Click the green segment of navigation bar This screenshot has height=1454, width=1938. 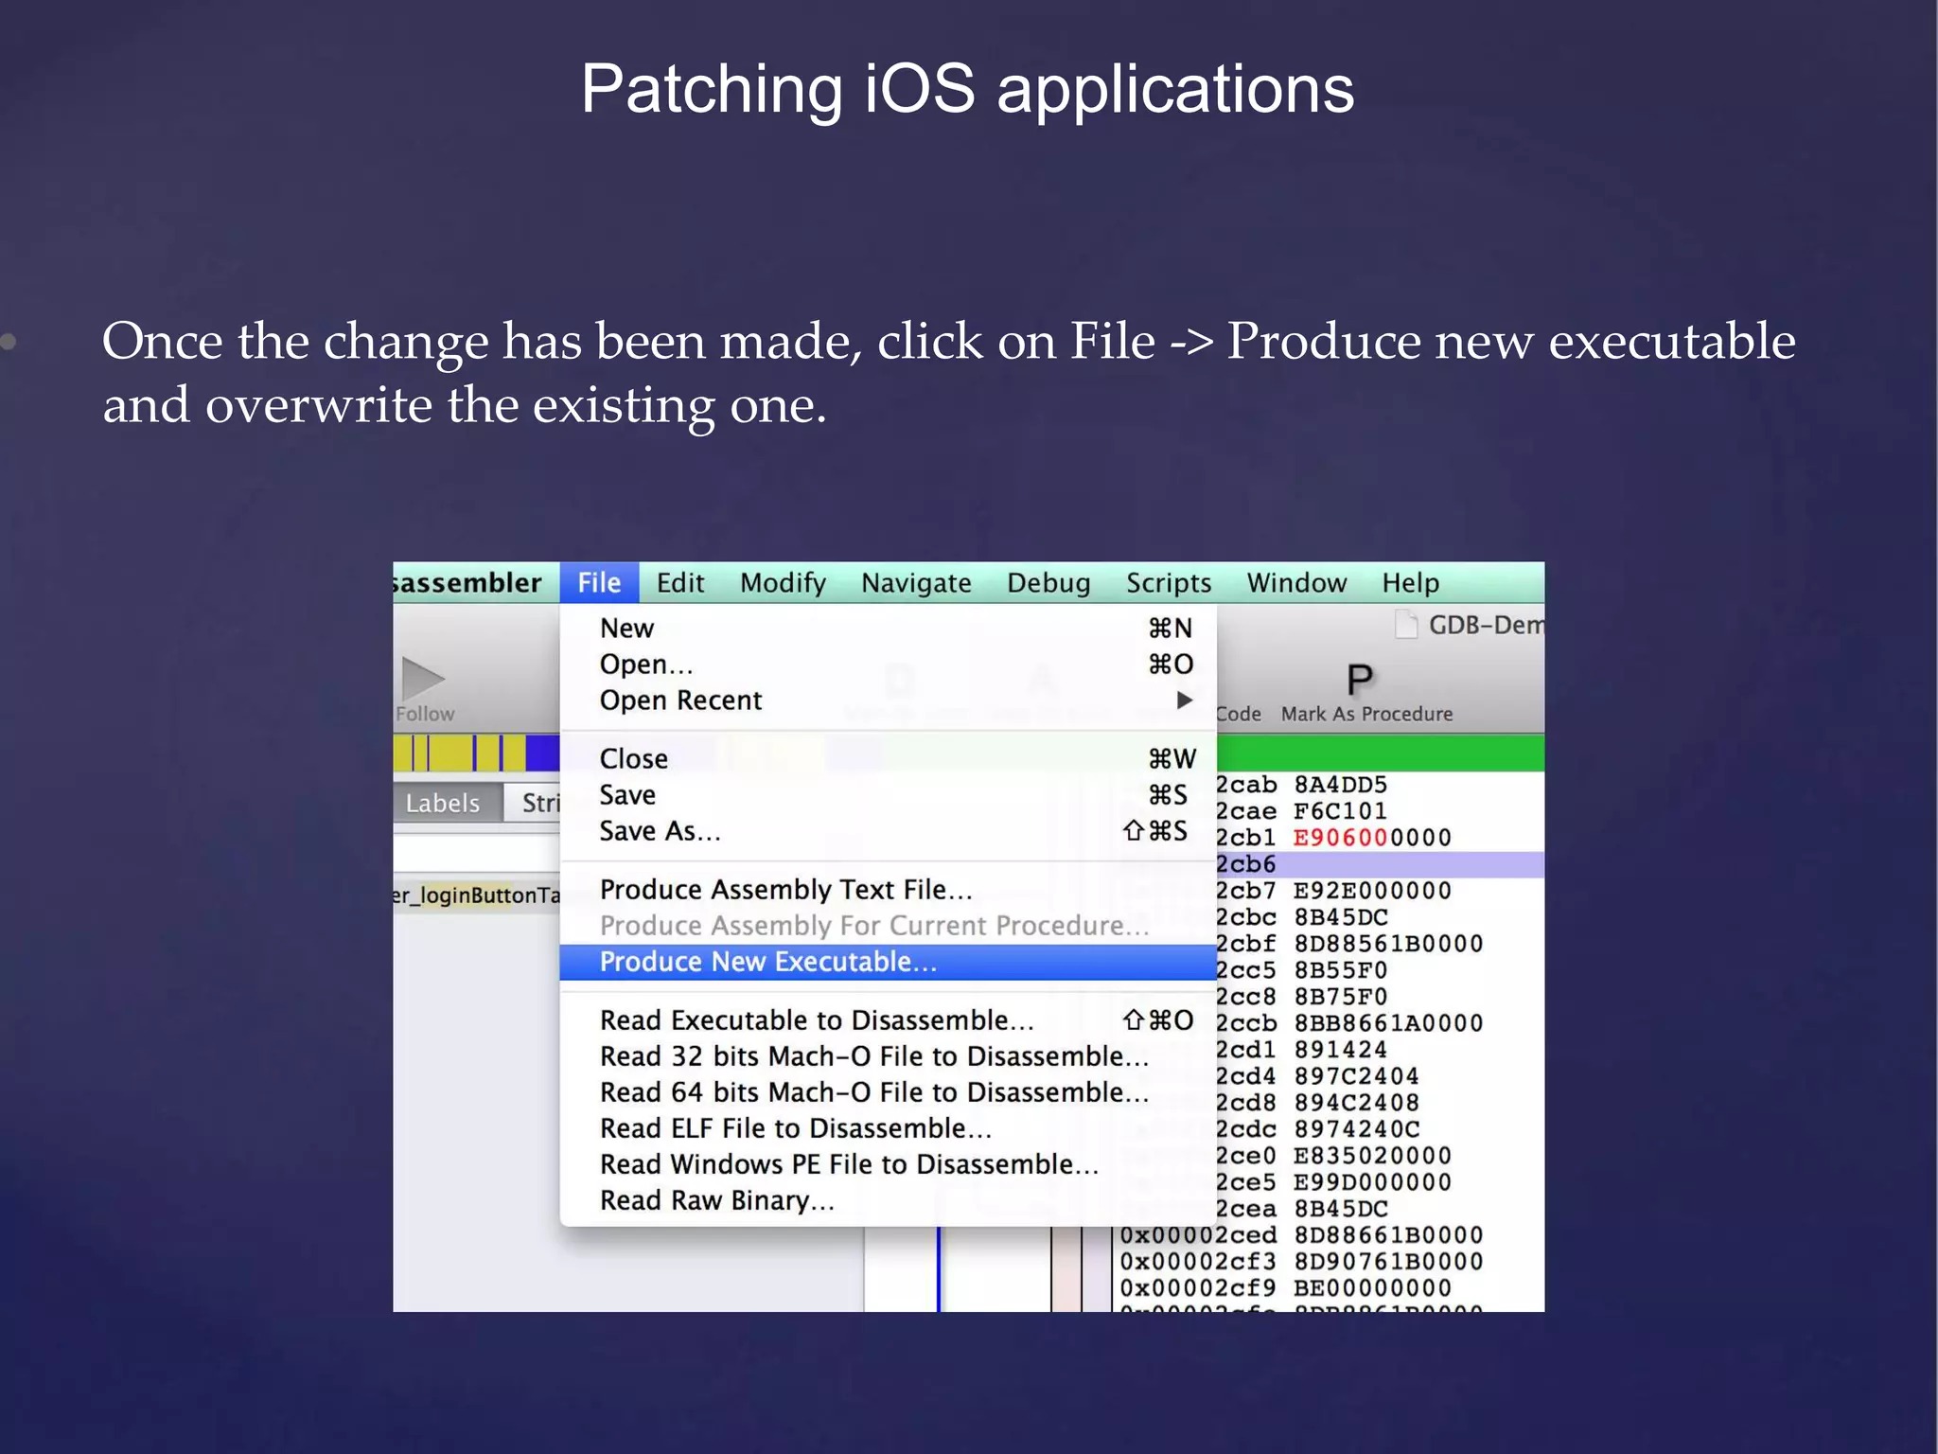(1380, 753)
